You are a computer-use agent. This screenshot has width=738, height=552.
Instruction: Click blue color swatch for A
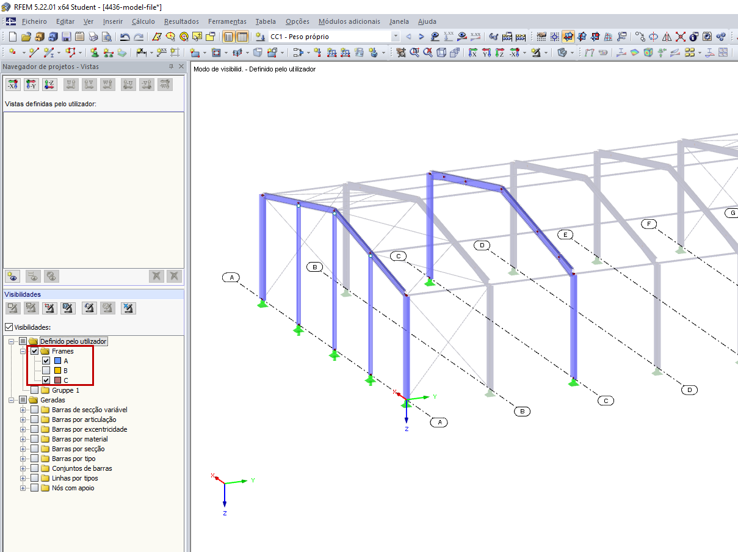[57, 361]
